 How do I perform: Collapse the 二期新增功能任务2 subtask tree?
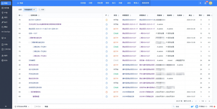29,42
